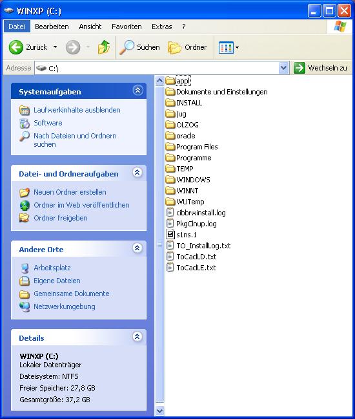The image size is (355, 419).
Task: Click the green Zurück back arrow
Action: [16, 47]
